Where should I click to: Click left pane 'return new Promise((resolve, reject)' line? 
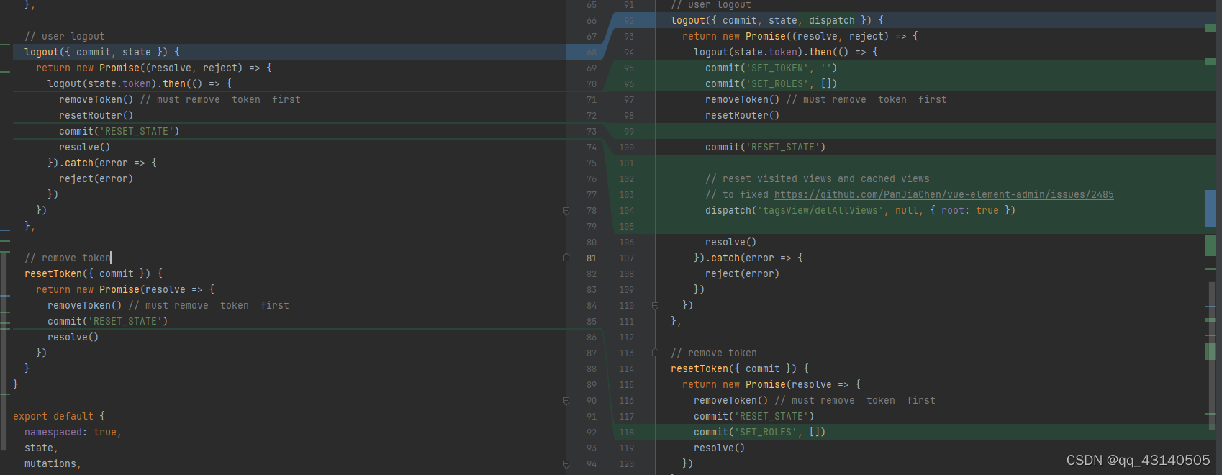(x=154, y=68)
